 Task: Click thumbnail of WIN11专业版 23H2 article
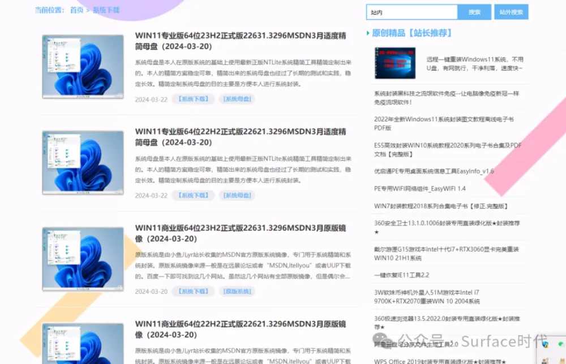(x=83, y=67)
